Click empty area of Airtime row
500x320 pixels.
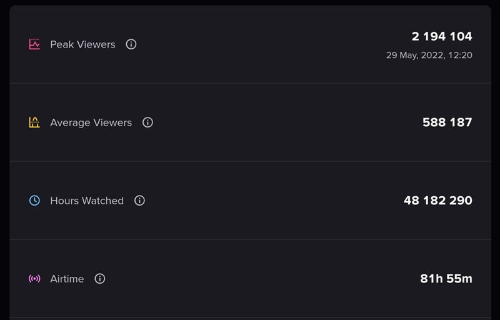[255, 279]
